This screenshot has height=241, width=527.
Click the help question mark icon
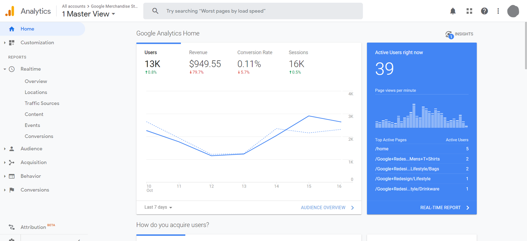click(x=484, y=11)
